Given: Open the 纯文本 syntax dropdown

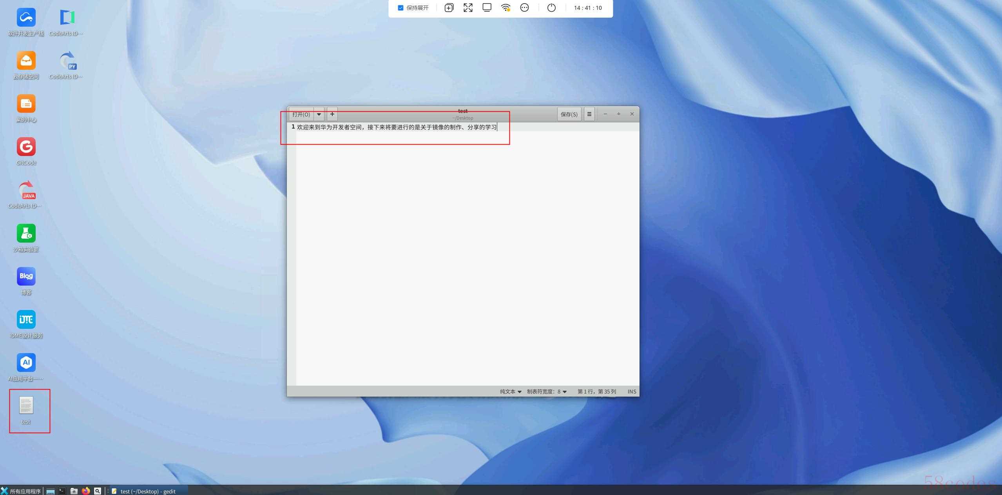Looking at the screenshot, I should tap(510, 392).
